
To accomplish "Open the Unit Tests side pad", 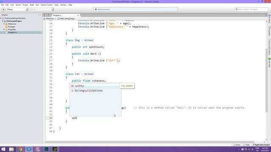I will click(x=269, y=63).
